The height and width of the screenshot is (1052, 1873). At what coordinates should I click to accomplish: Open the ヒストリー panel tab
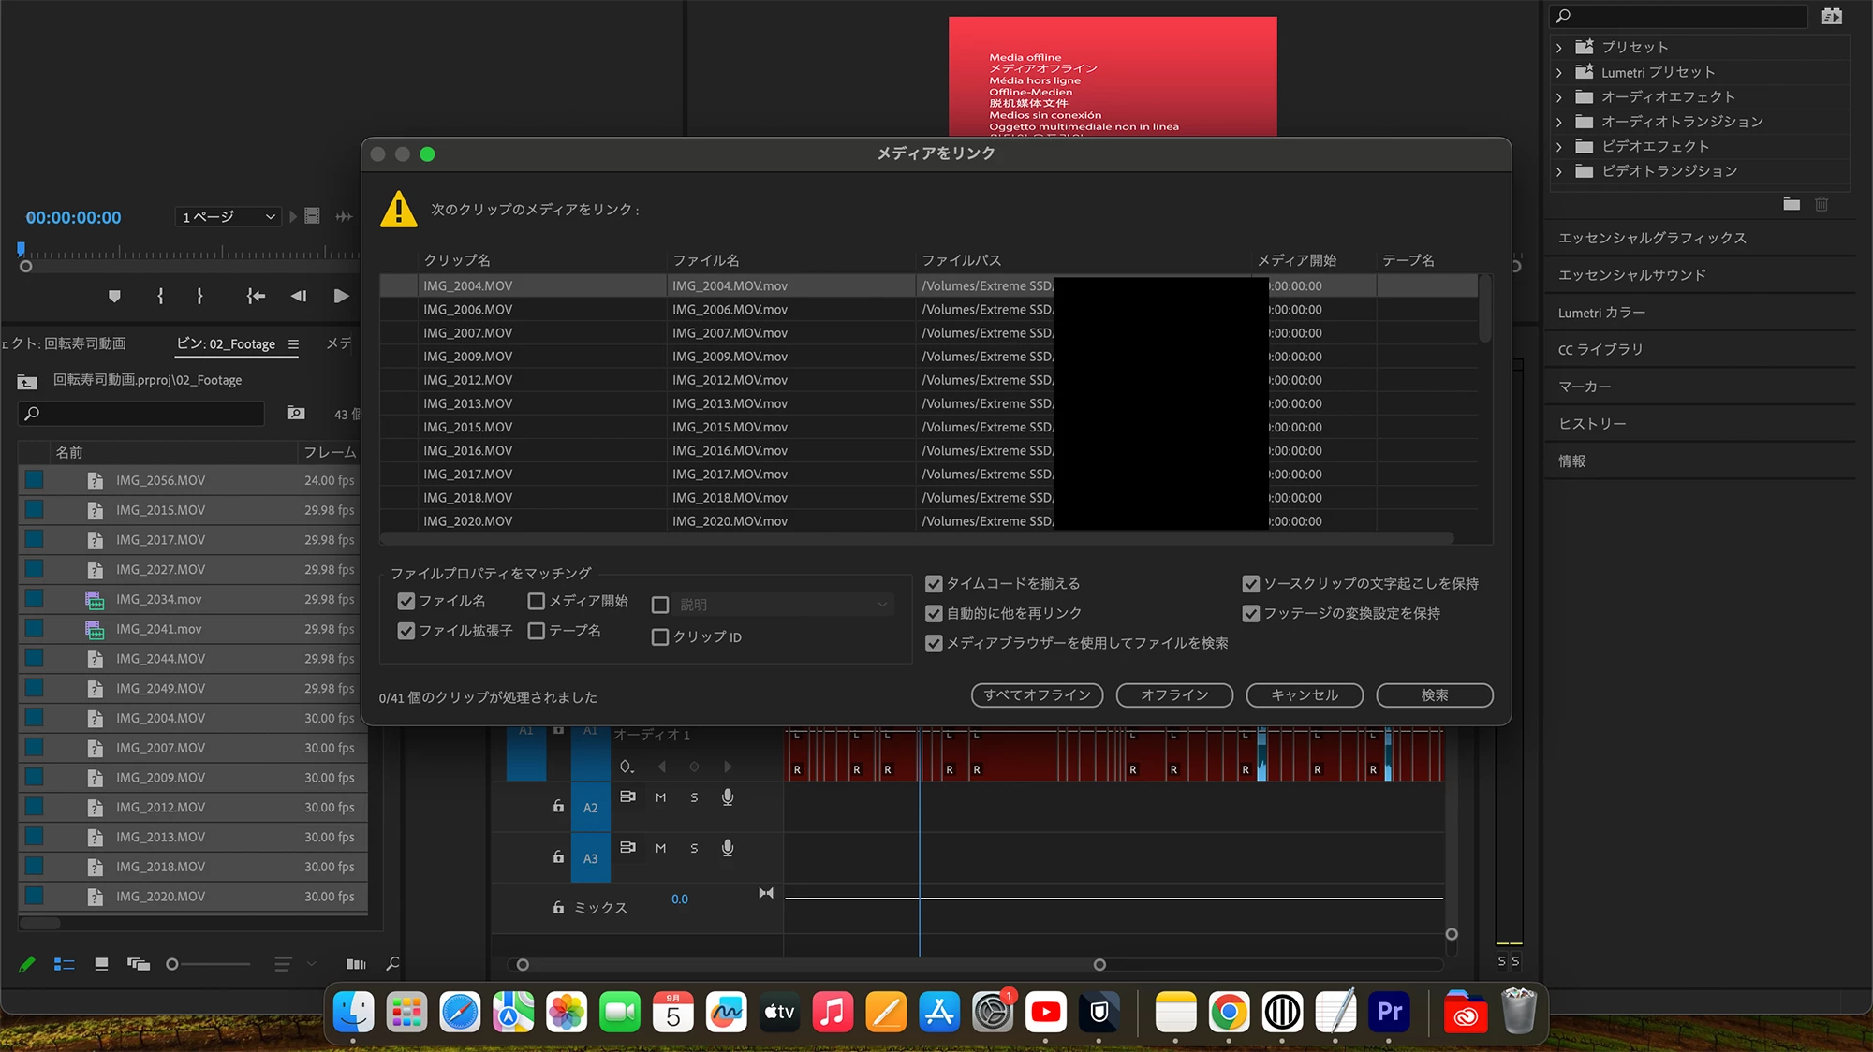[1592, 424]
